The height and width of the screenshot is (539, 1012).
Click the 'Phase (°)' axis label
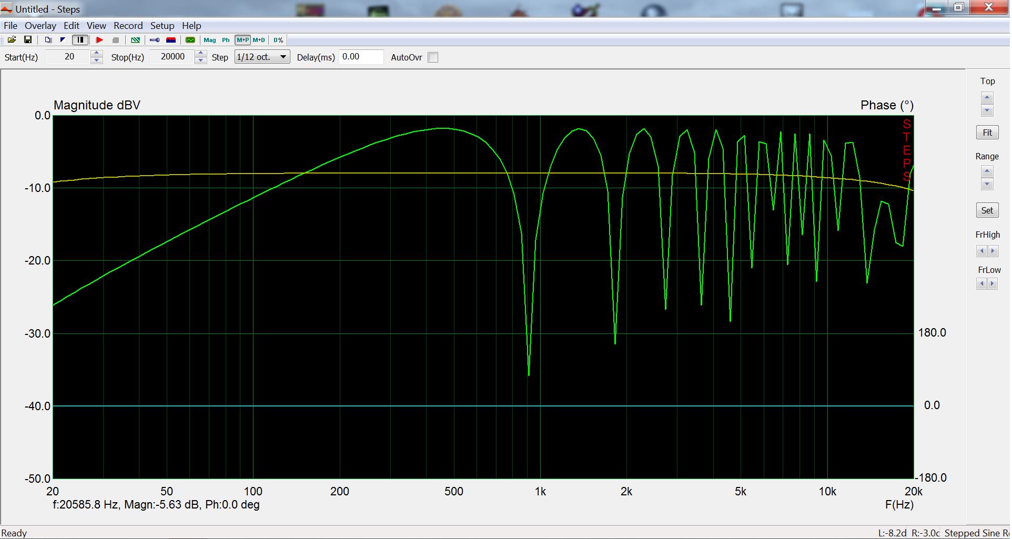887,105
